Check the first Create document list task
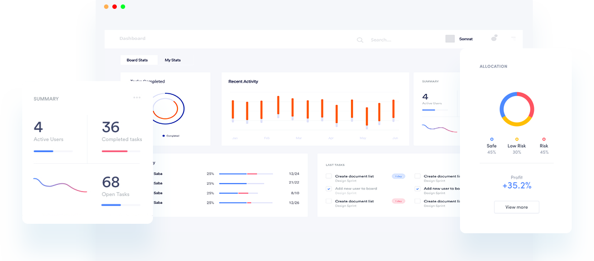The width and height of the screenshot is (594, 261). click(x=329, y=177)
